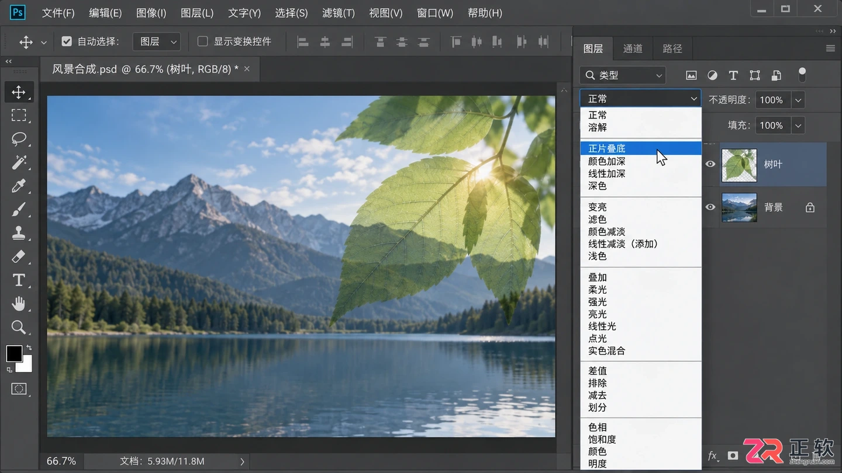Open the 填充 slider dropdown arrow

tap(798, 126)
